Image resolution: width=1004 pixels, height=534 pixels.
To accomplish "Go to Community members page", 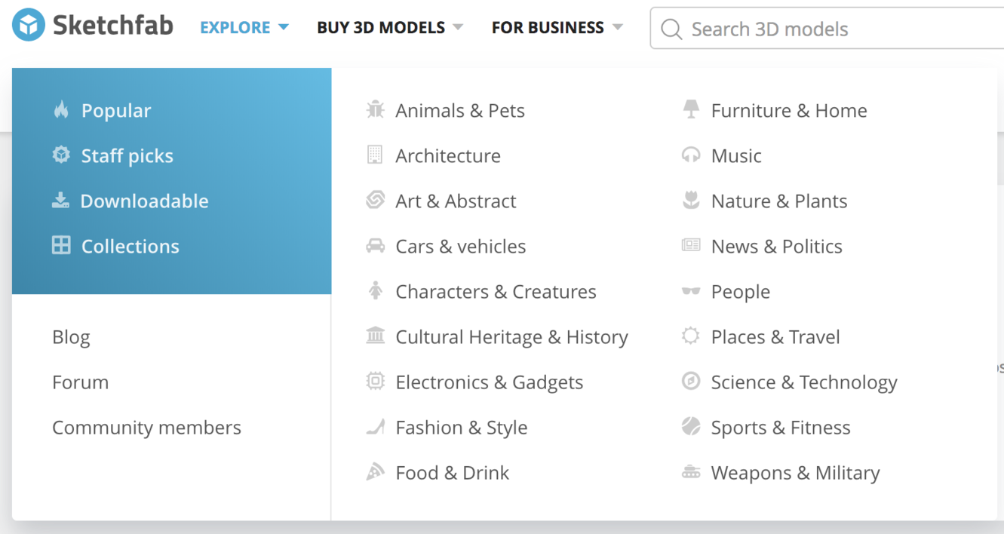I will click(x=146, y=428).
